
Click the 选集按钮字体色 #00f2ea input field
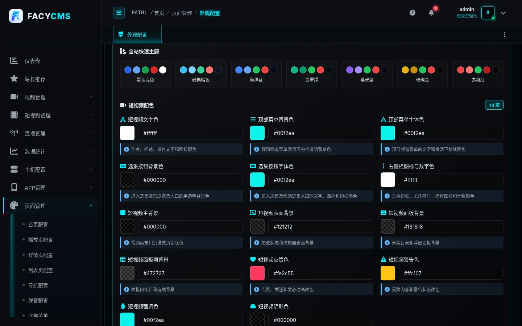[x=321, y=180]
